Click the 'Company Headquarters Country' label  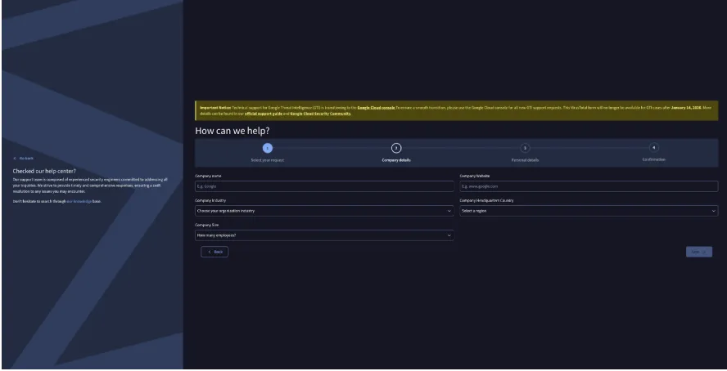(x=487, y=201)
